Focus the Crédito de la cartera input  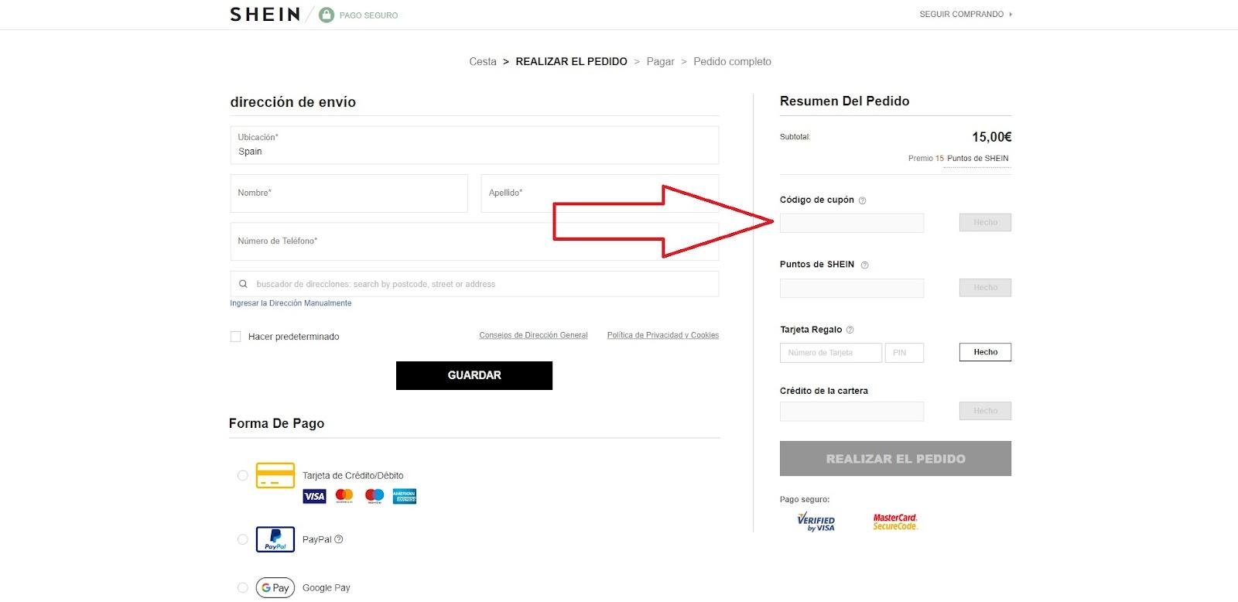[x=852, y=411]
